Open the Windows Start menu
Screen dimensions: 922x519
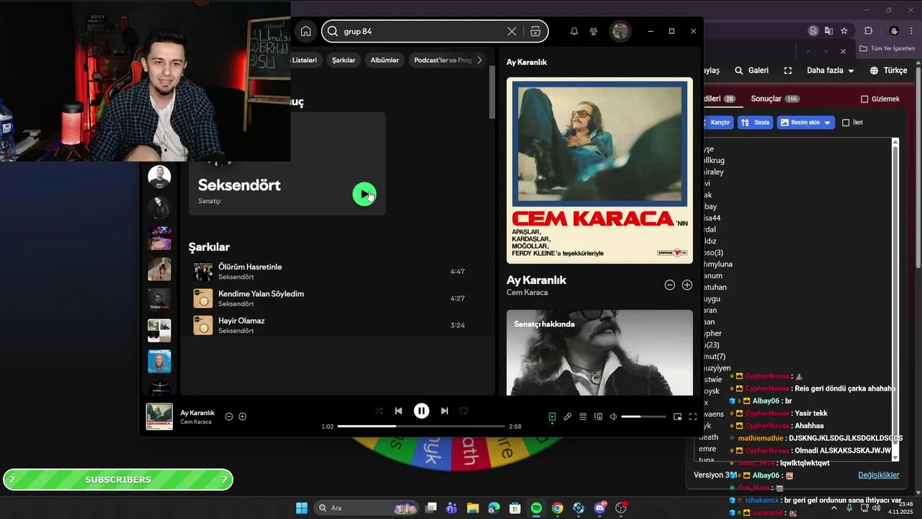(x=302, y=508)
